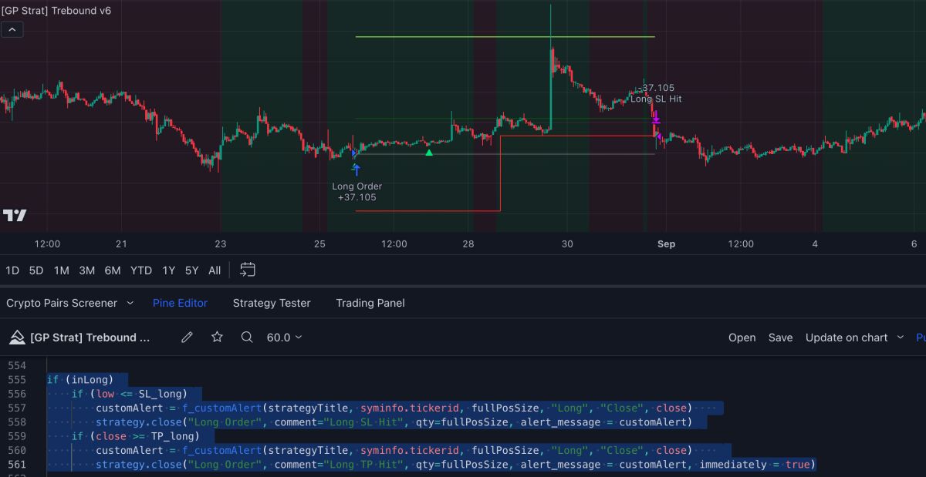Click the 'if (inLong)' code line
The height and width of the screenshot is (477, 926).
coord(80,379)
